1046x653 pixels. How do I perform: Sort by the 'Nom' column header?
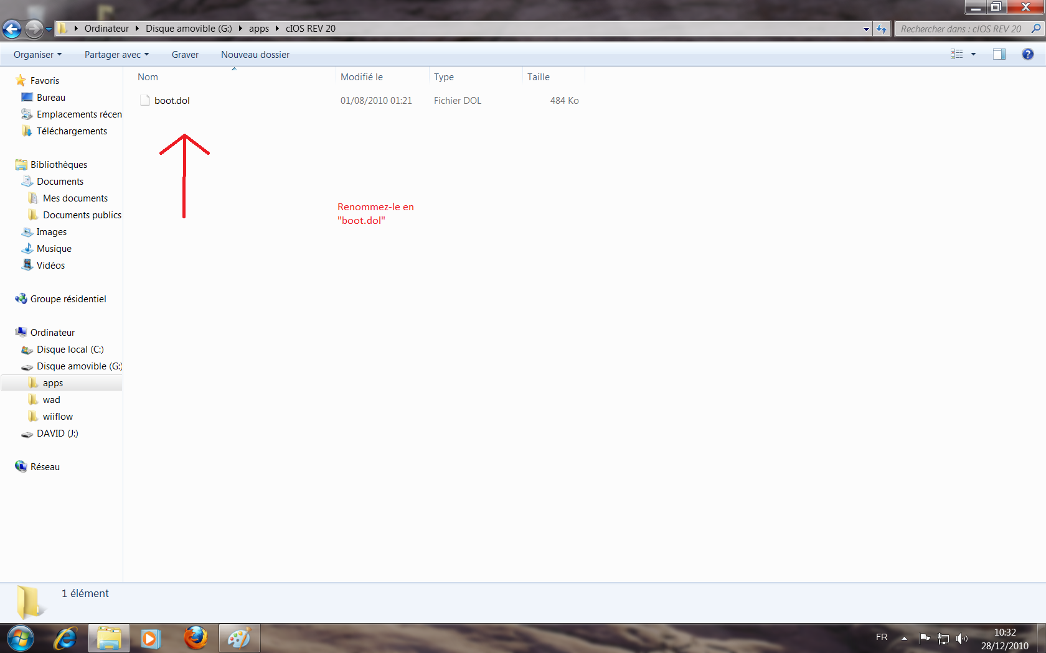click(234, 77)
